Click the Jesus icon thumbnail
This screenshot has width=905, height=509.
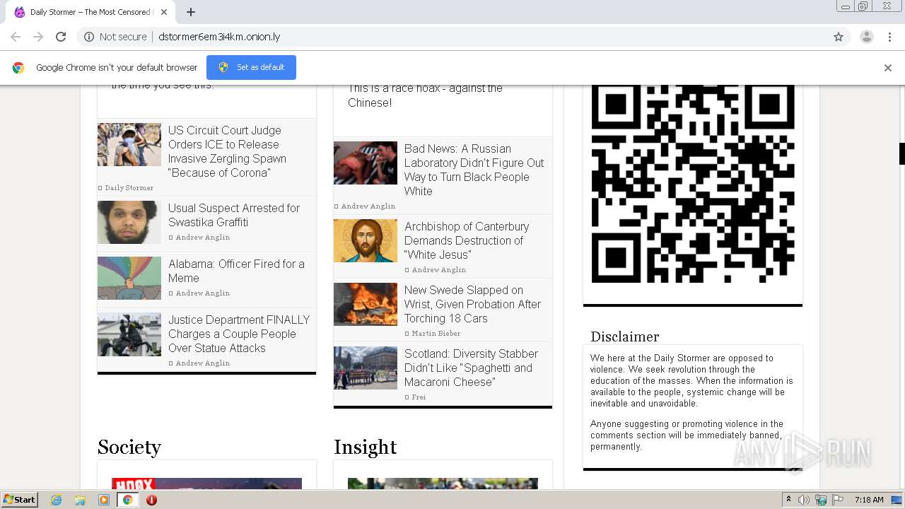tap(366, 240)
